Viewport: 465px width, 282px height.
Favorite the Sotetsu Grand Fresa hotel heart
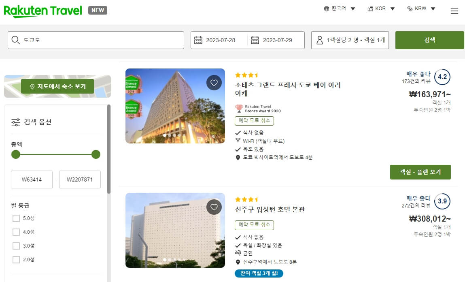tap(214, 83)
